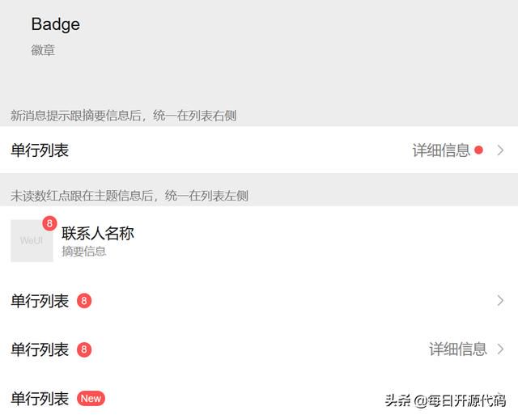Click the 未读数红点跟在主题信息后 section header
This screenshot has width=518, height=419.
[x=129, y=196]
